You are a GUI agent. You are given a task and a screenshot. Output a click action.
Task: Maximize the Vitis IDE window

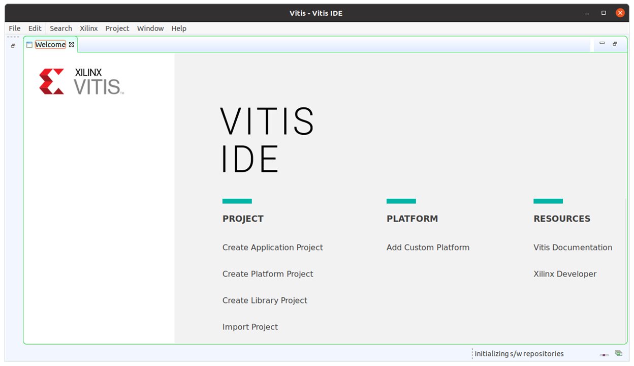coord(604,13)
